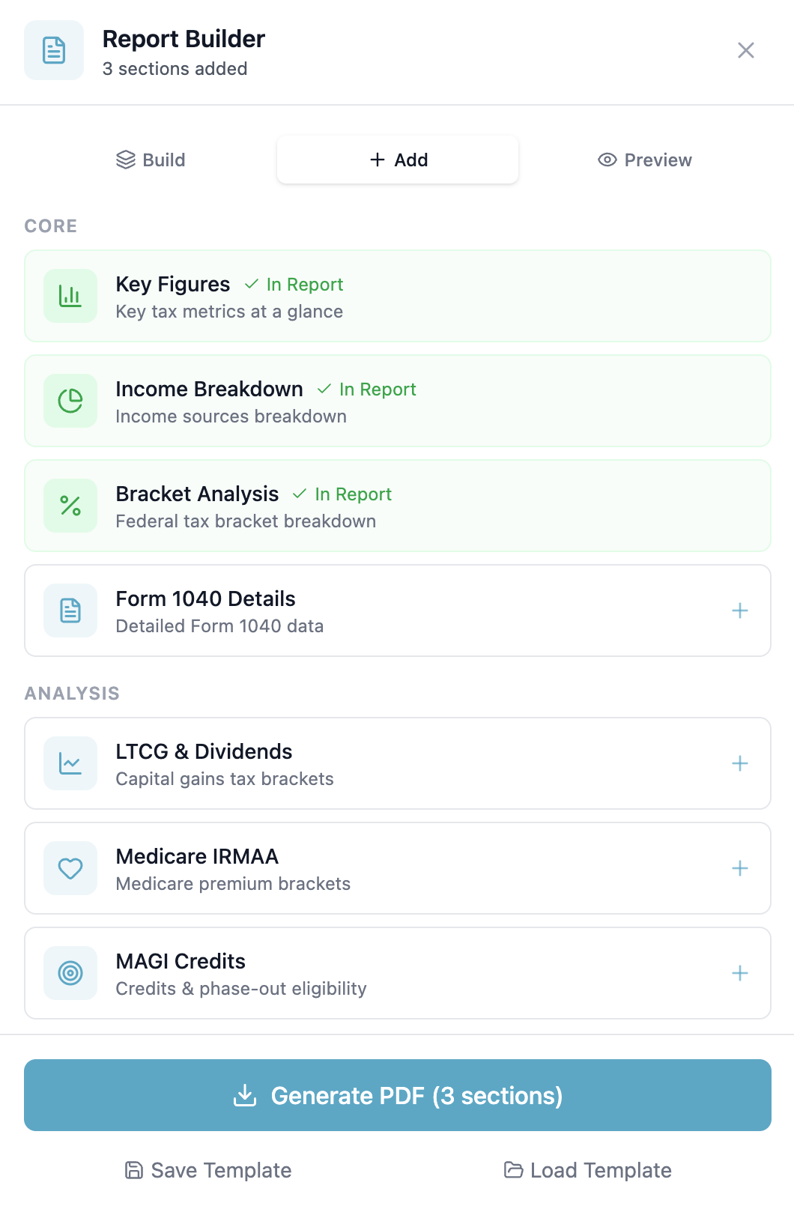This screenshot has width=794, height=1221.
Task: Switch to the Build tab
Action: pos(151,160)
